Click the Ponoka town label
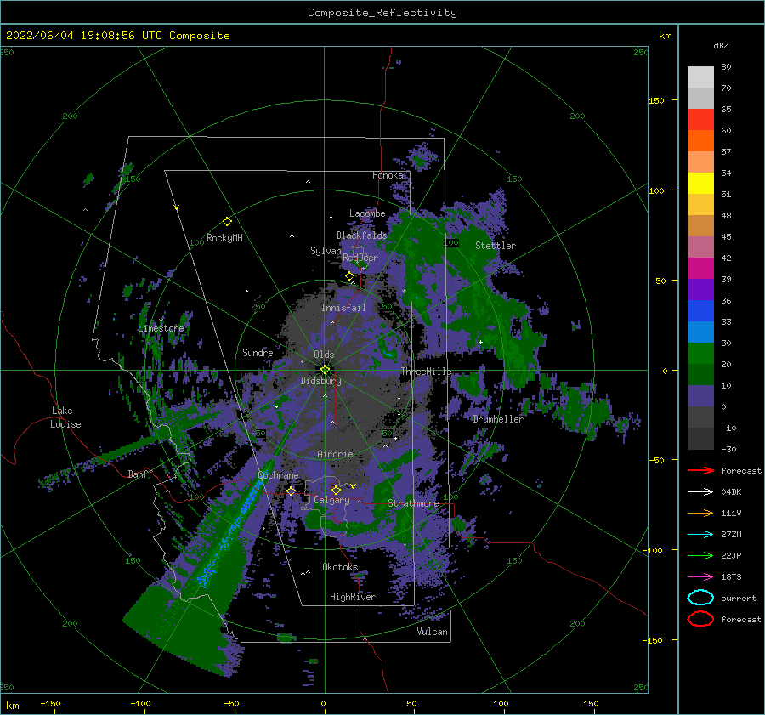Screen dimensions: 765x715 388,175
